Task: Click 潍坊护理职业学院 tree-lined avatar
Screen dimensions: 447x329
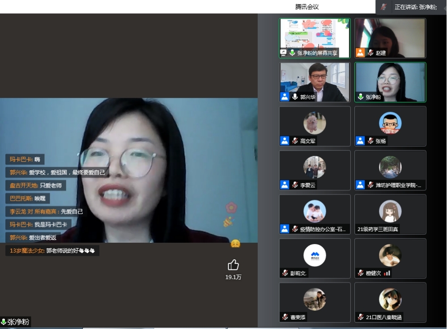Action: (x=390, y=167)
